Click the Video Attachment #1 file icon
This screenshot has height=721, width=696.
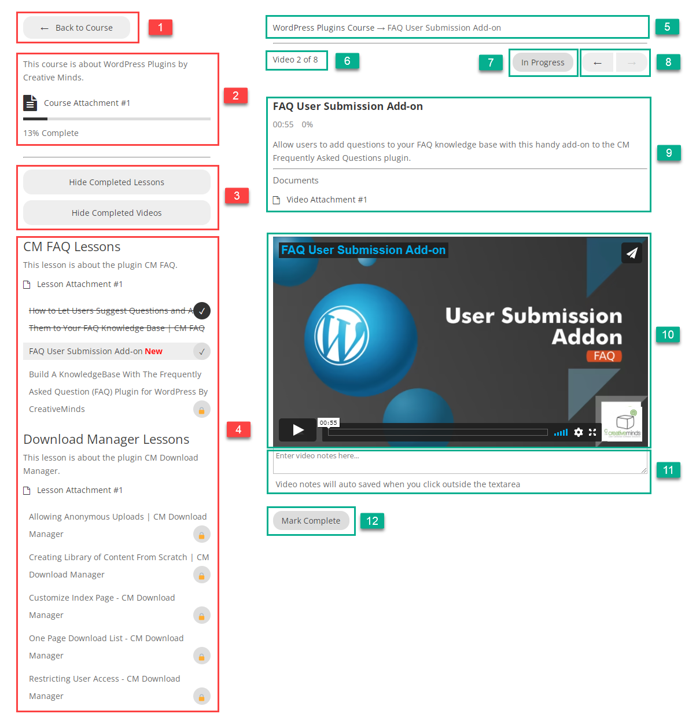click(277, 200)
